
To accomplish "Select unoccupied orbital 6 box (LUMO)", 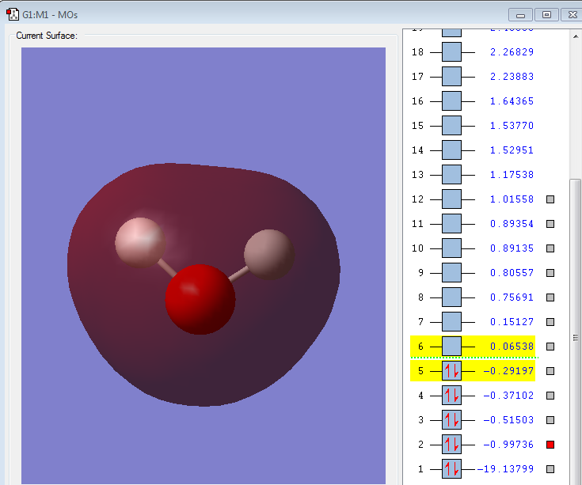I will tap(451, 346).
